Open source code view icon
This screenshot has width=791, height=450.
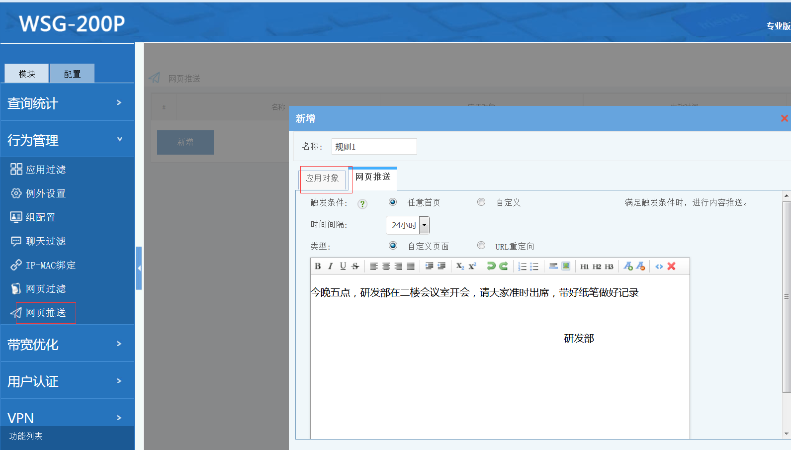click(x=659, y=267)
